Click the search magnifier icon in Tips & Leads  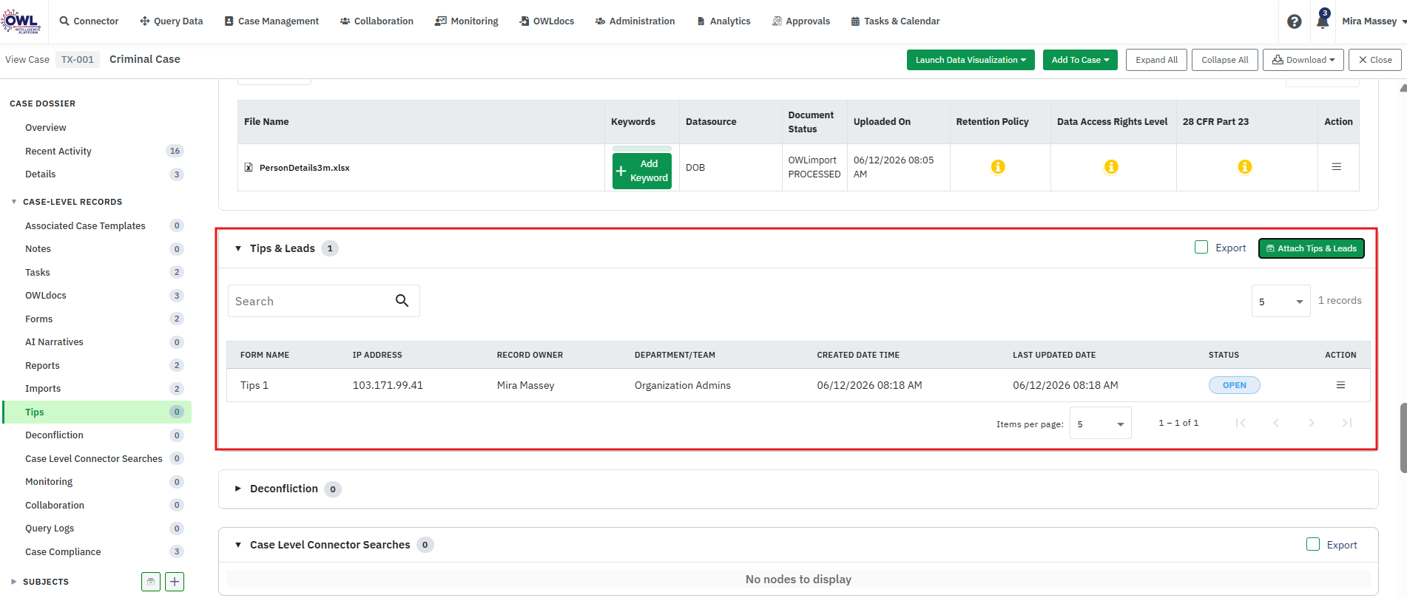(x=402, y=300)
